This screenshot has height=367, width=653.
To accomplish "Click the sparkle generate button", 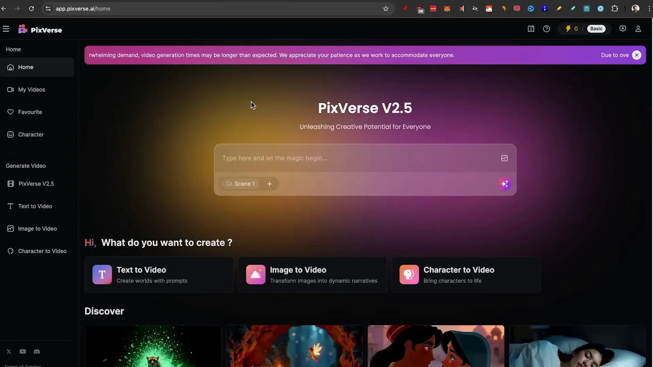I will (x=505, y=183).
